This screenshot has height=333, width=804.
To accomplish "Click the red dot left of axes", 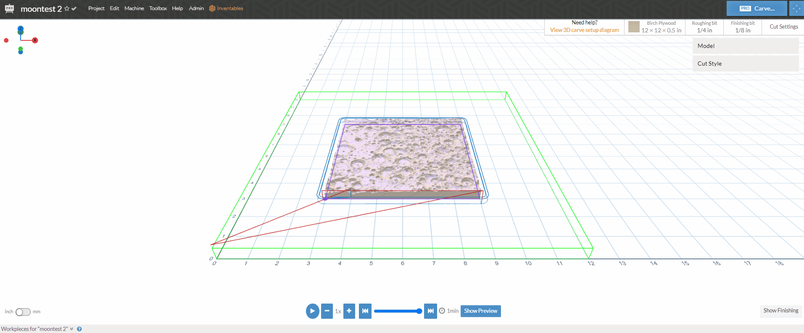I will (6, 40).
